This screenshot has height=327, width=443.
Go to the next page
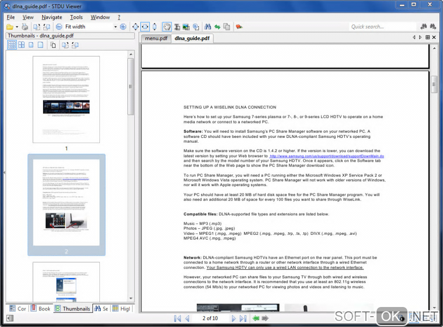tap(233, 318)
